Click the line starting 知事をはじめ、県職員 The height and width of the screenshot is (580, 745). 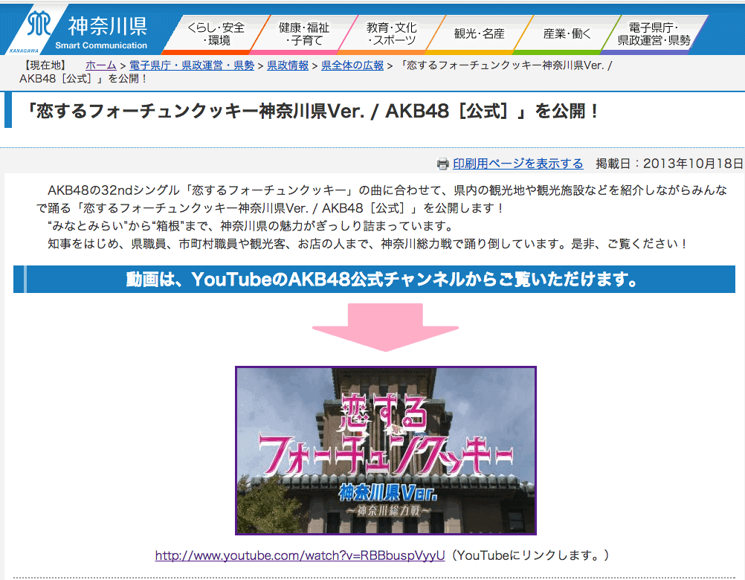click(x=368, y=244)
